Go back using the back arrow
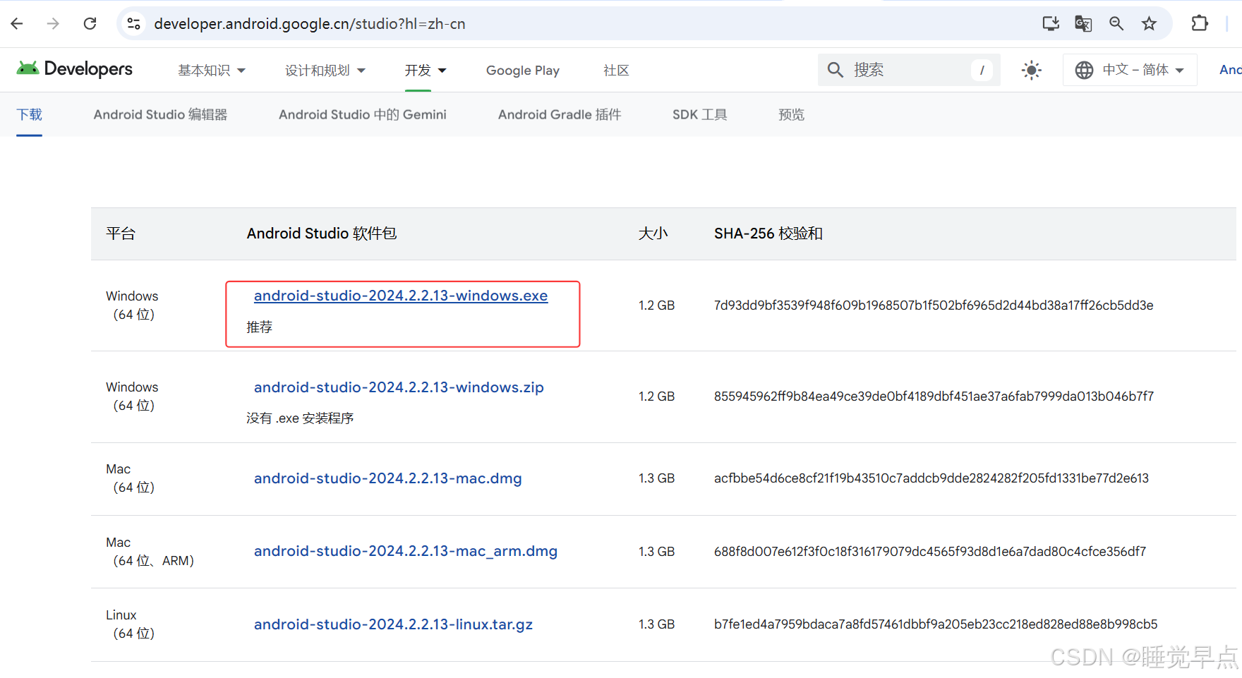This screenshot has height=678, width=1242. point(17,23)
